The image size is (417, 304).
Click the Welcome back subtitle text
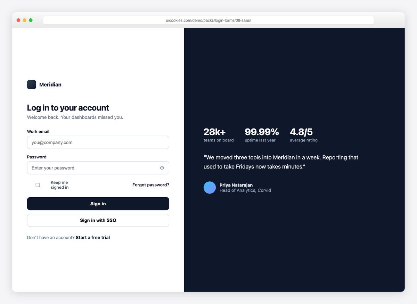[75, 117]
